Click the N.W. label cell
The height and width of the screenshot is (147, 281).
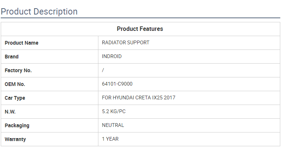50,112
